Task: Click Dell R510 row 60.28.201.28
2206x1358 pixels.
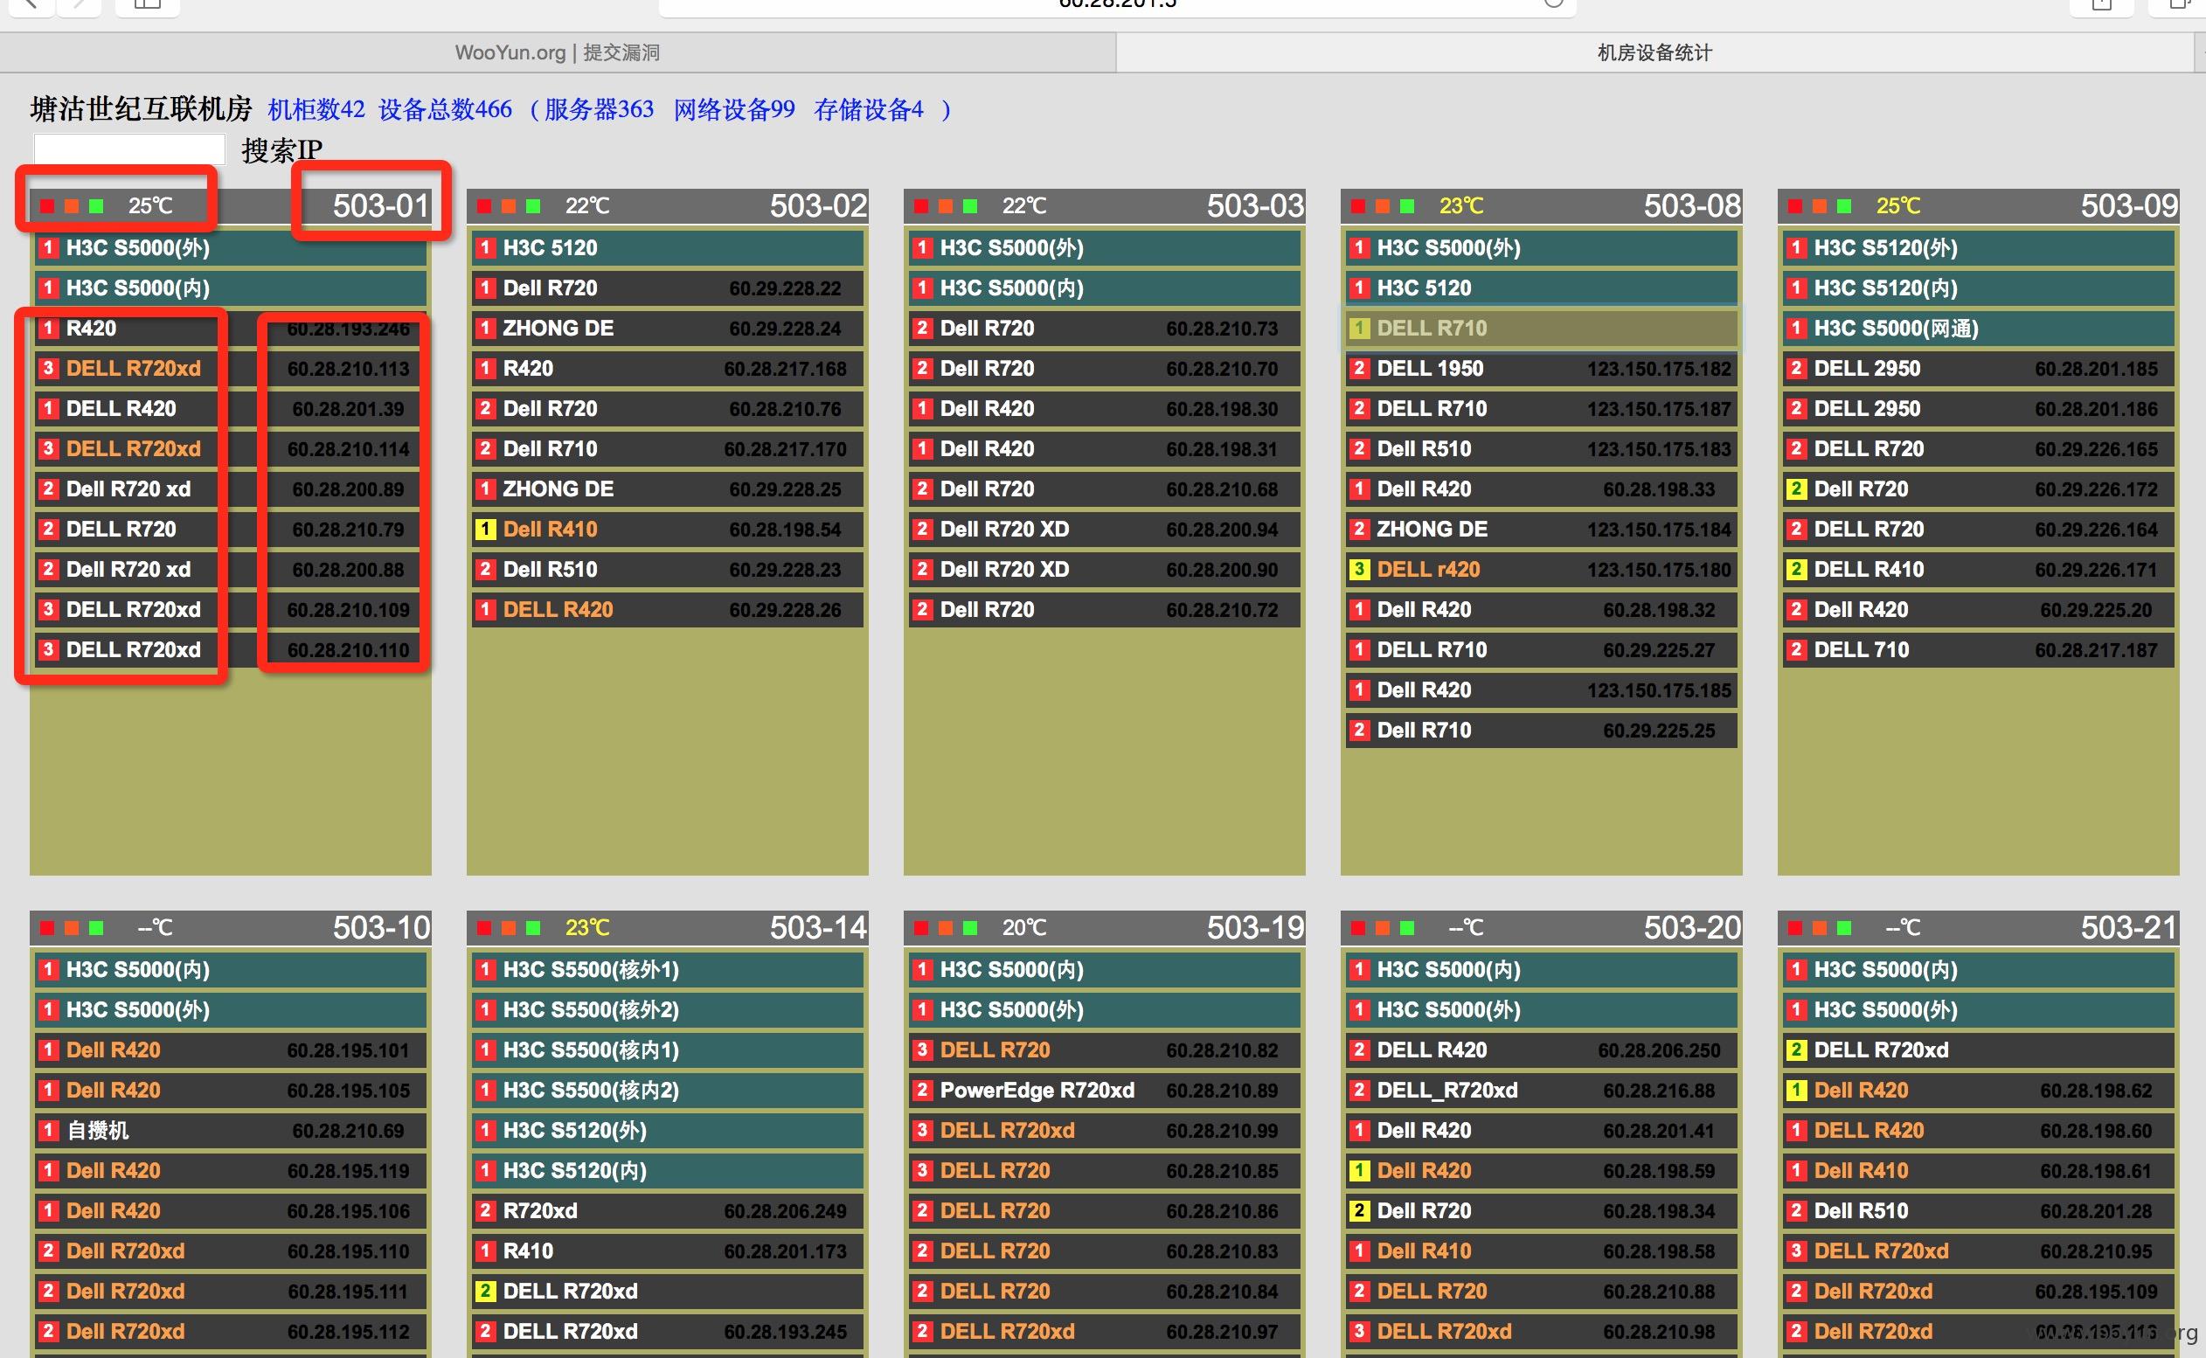Action: (x=1978, y=1210)
